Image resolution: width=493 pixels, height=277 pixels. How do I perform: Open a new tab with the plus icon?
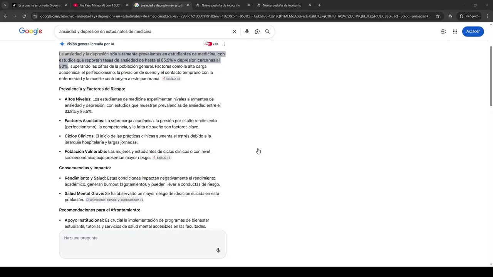tap(319, 5)
